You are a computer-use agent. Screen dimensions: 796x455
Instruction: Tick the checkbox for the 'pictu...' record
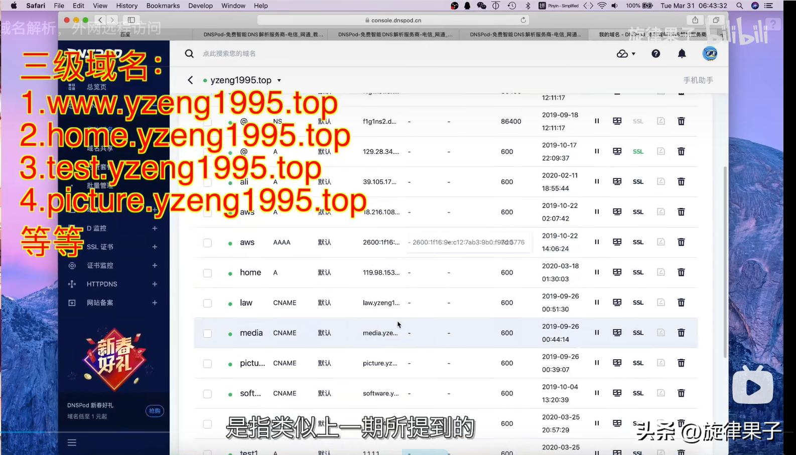point(207,364)
